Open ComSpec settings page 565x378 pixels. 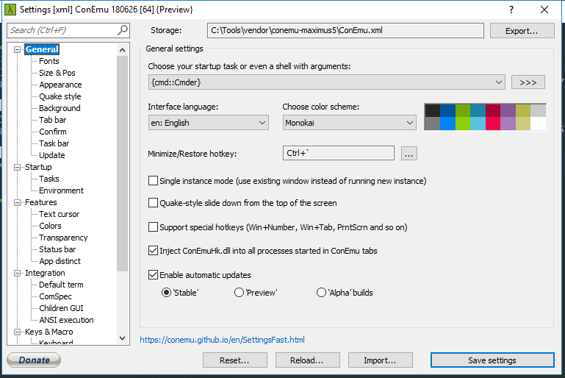pyautogui.click(x=56, y=296)
